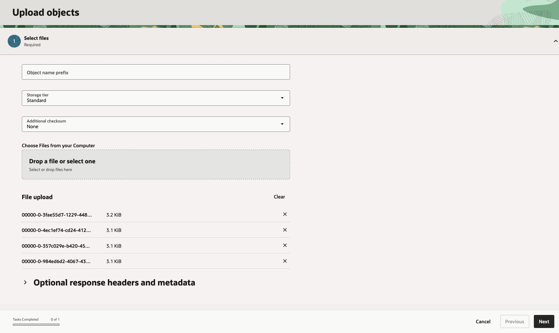
Task: Click the Select files step heading
Action: pos(36,38)
